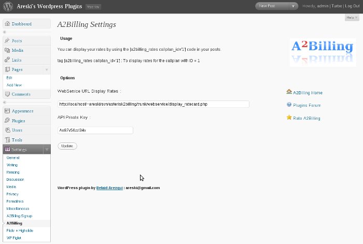363x244 pixels.
Task: Click the Users icon in sidebar
Action: point(7,130)
